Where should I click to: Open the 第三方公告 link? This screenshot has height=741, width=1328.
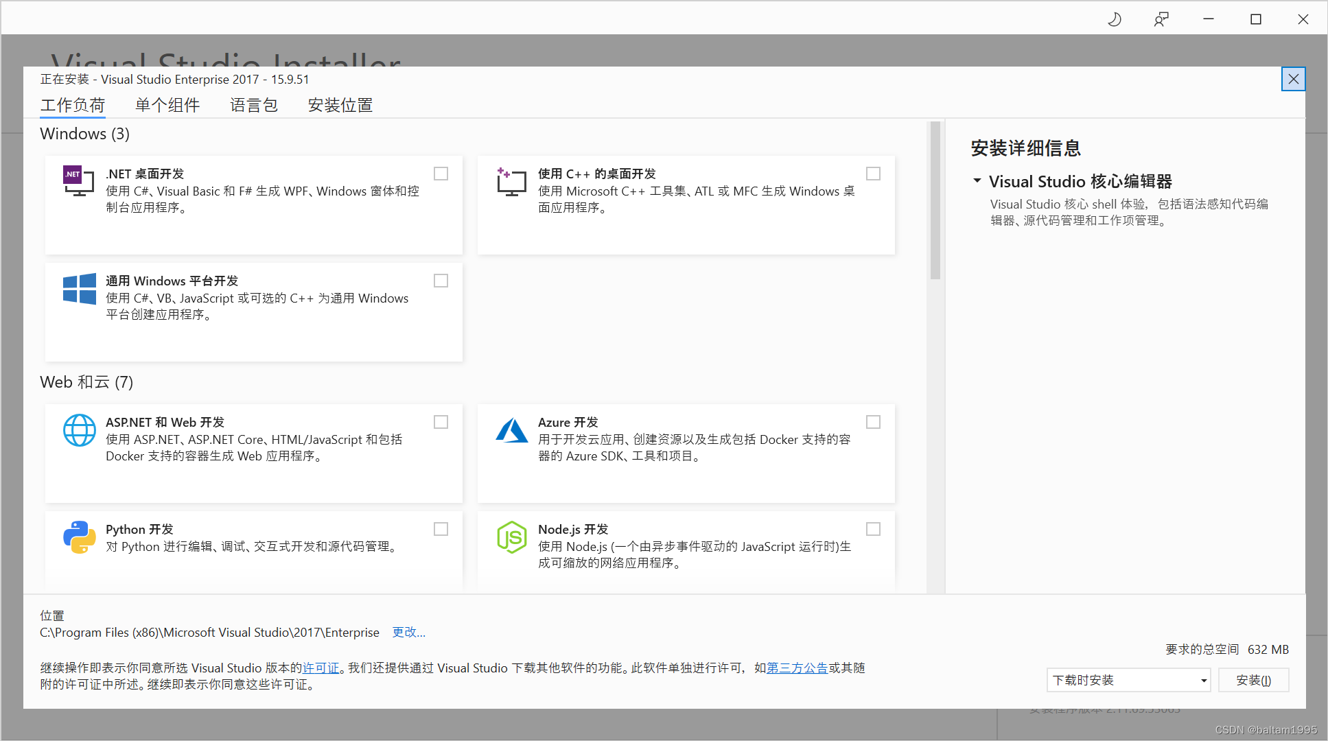(797, 668)
